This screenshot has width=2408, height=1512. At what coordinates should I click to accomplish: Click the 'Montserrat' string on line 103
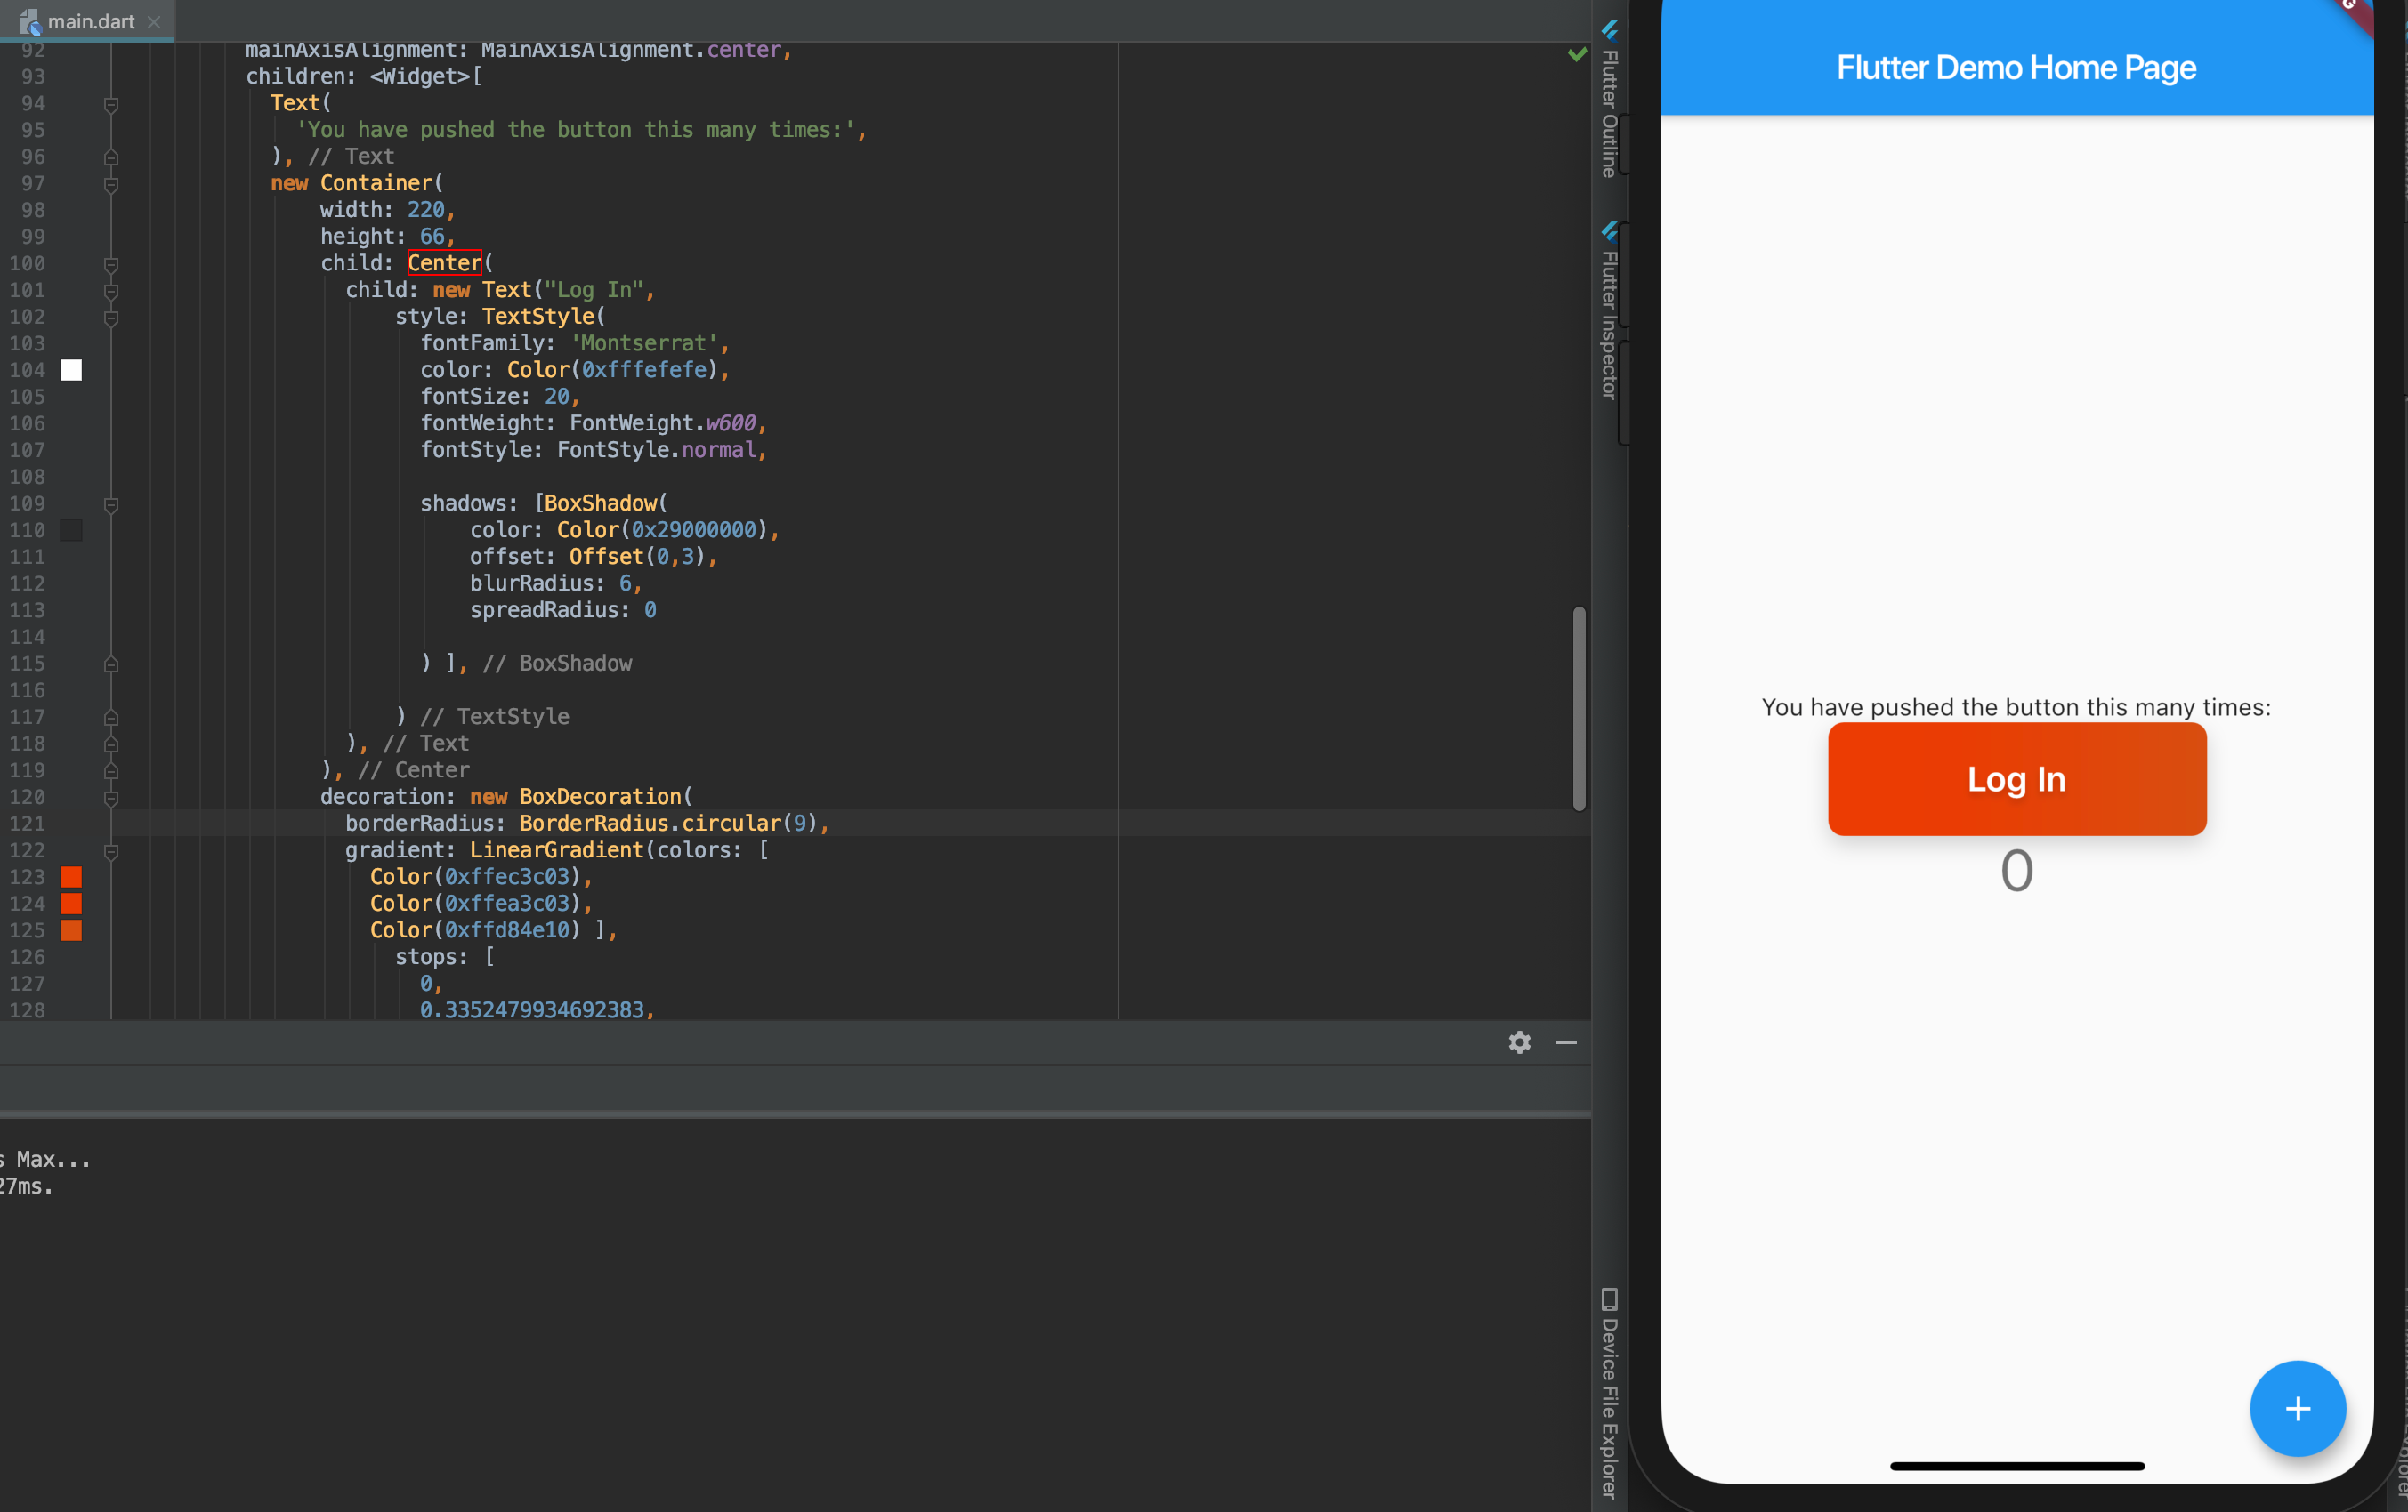644,342
